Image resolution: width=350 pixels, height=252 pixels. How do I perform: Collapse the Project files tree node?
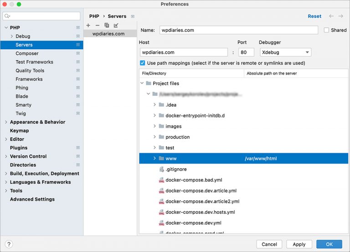pos(142,83)
